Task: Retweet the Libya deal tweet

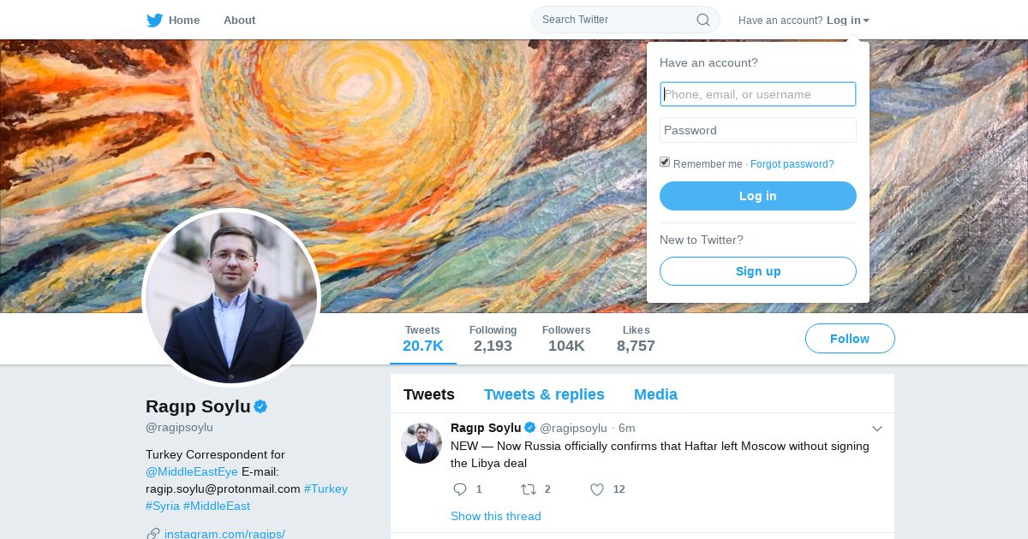Action: 529,489
